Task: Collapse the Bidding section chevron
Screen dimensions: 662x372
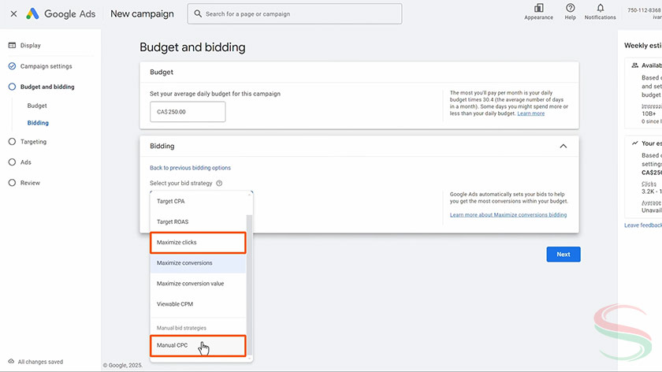Action: 563,146
